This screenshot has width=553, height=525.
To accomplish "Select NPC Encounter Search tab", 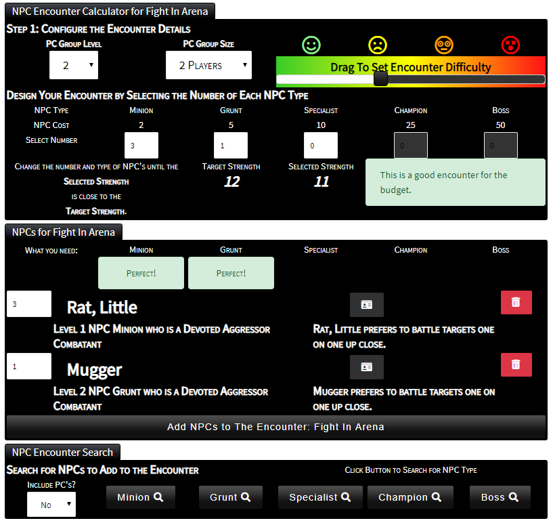I will (62, 453).
